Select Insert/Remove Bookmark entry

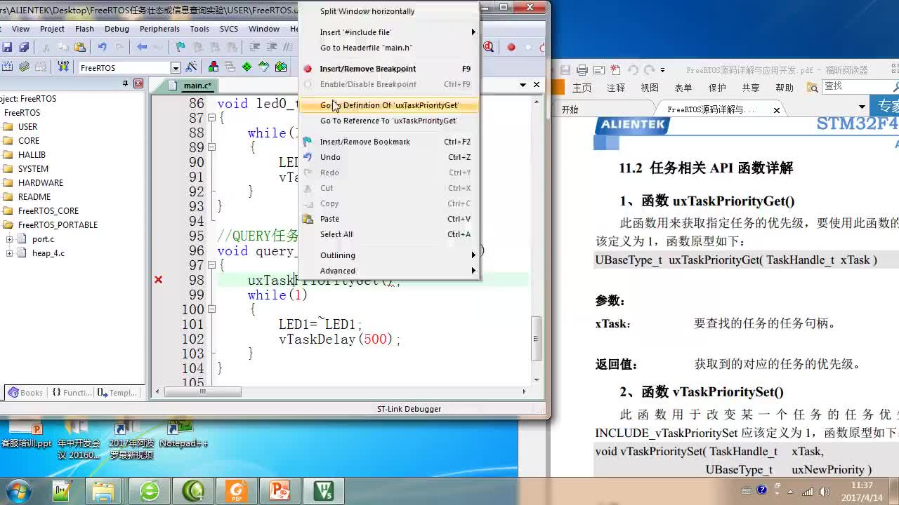[x=389, y=142]
